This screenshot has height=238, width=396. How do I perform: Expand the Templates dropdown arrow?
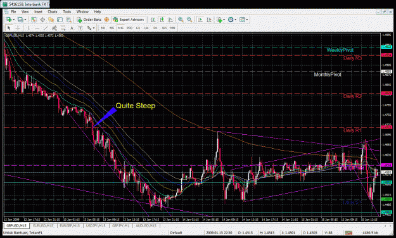click(246, 20)
